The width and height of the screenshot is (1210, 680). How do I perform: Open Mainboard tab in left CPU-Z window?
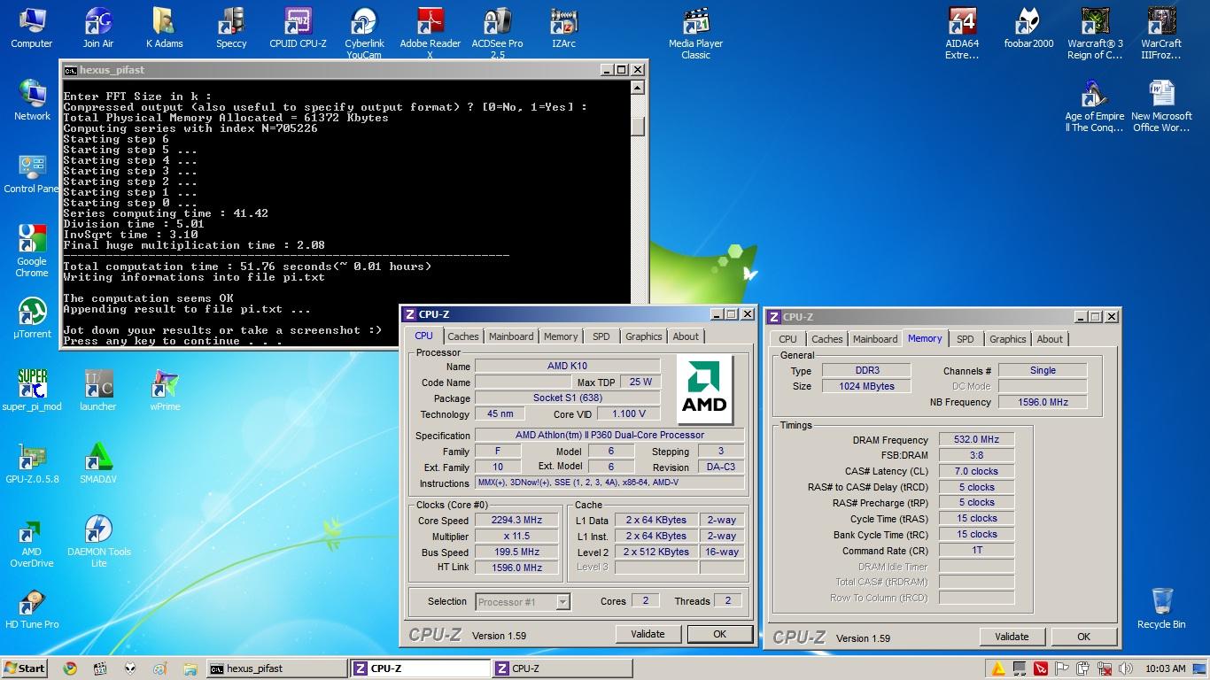[x=511, y=336]
